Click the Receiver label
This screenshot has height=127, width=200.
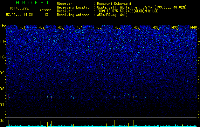(65, 11)
